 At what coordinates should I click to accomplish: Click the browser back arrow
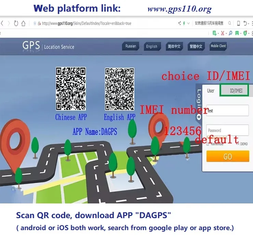pos(2,23)
